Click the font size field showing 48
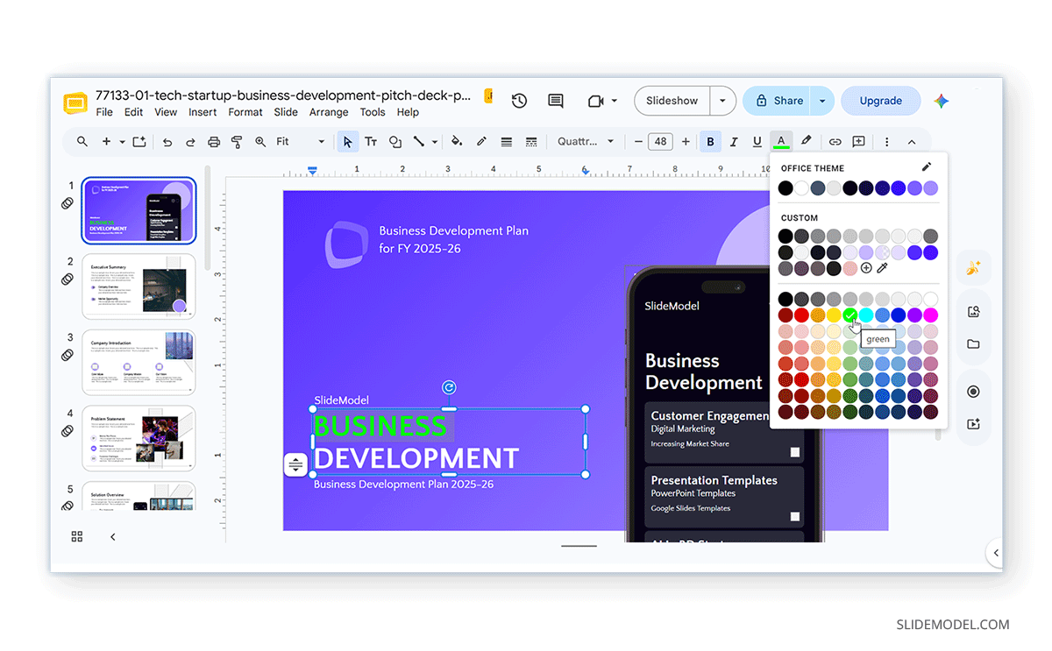 pos(660,141)
